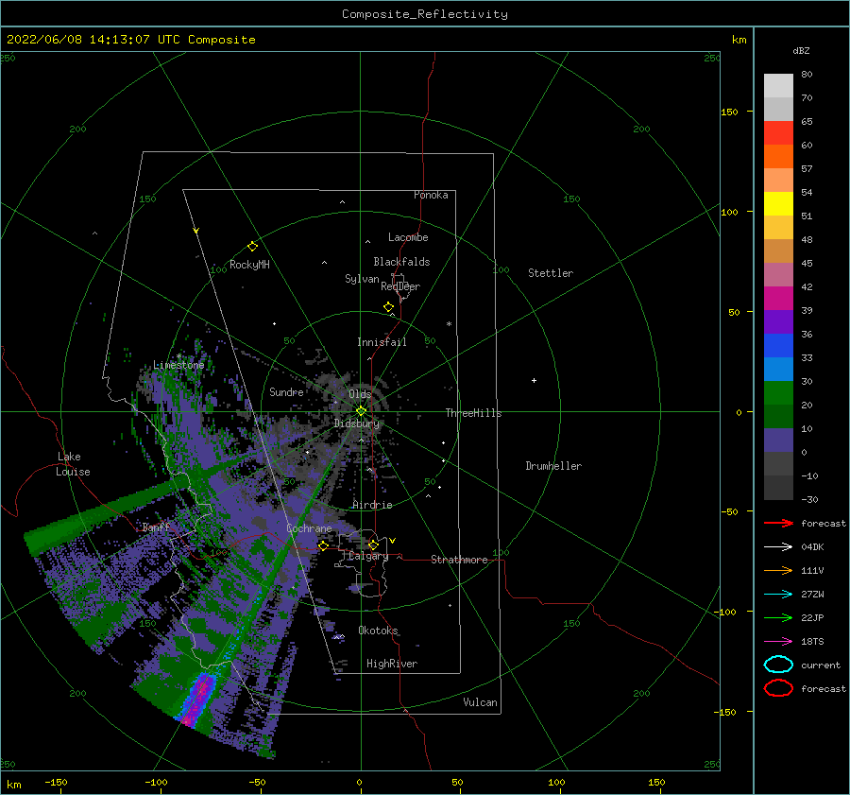Image resolution: width=850 pixels, height=795 pixels.
Task: Select the cyan current ellipse icon
Action: pos(778,665)
